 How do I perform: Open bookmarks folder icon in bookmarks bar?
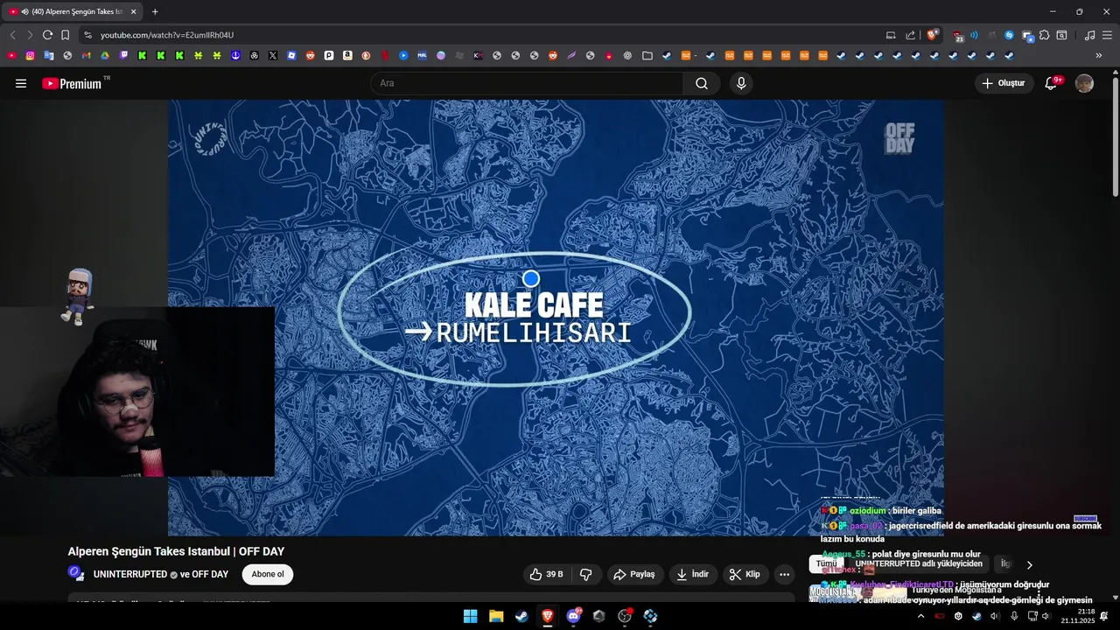click(x=647, y=55)
